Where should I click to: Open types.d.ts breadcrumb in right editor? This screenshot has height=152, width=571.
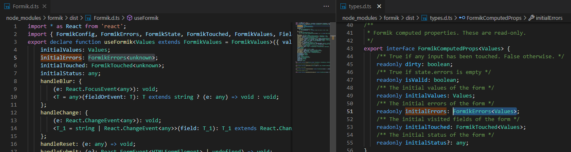point(442,18)
